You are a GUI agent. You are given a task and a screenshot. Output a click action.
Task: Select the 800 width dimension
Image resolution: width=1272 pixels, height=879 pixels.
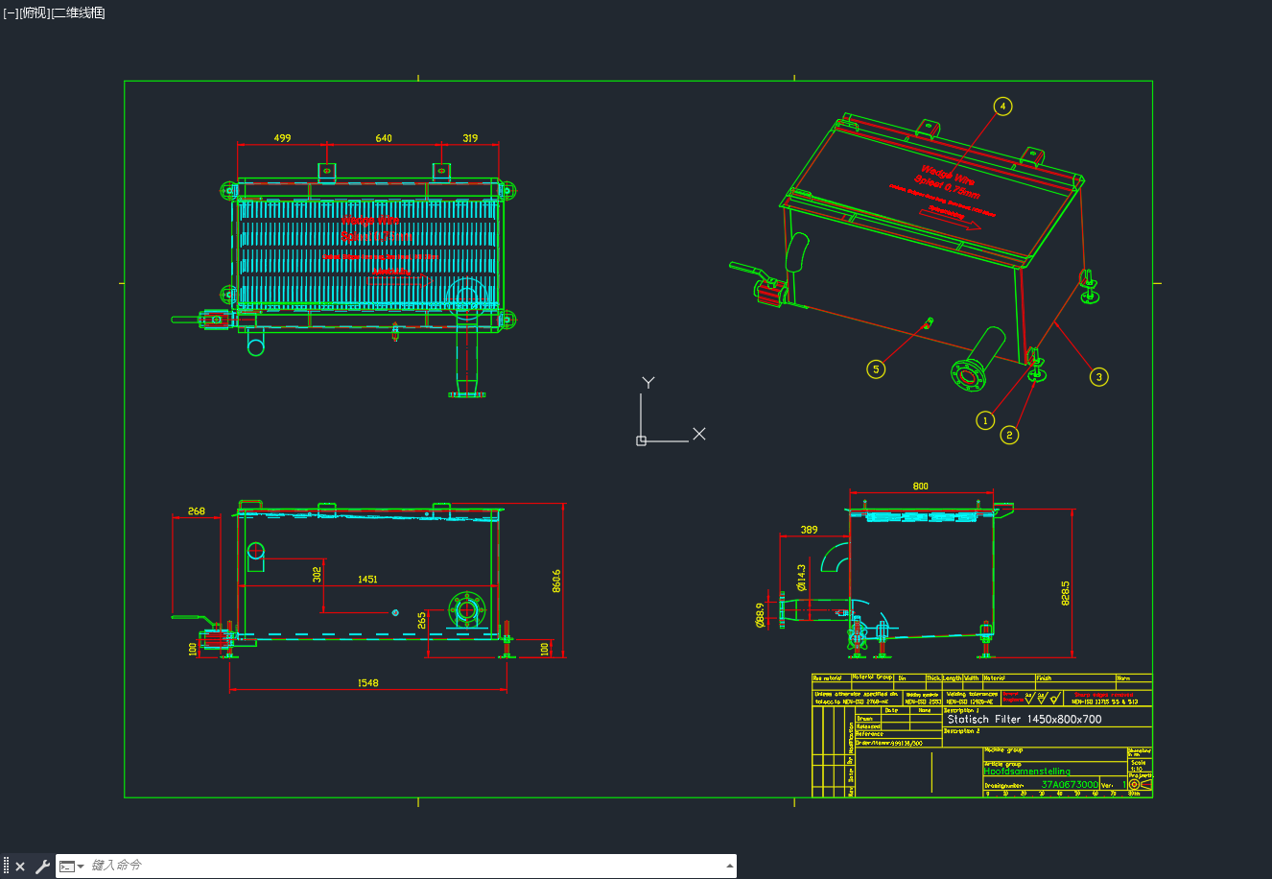[921, 487]
